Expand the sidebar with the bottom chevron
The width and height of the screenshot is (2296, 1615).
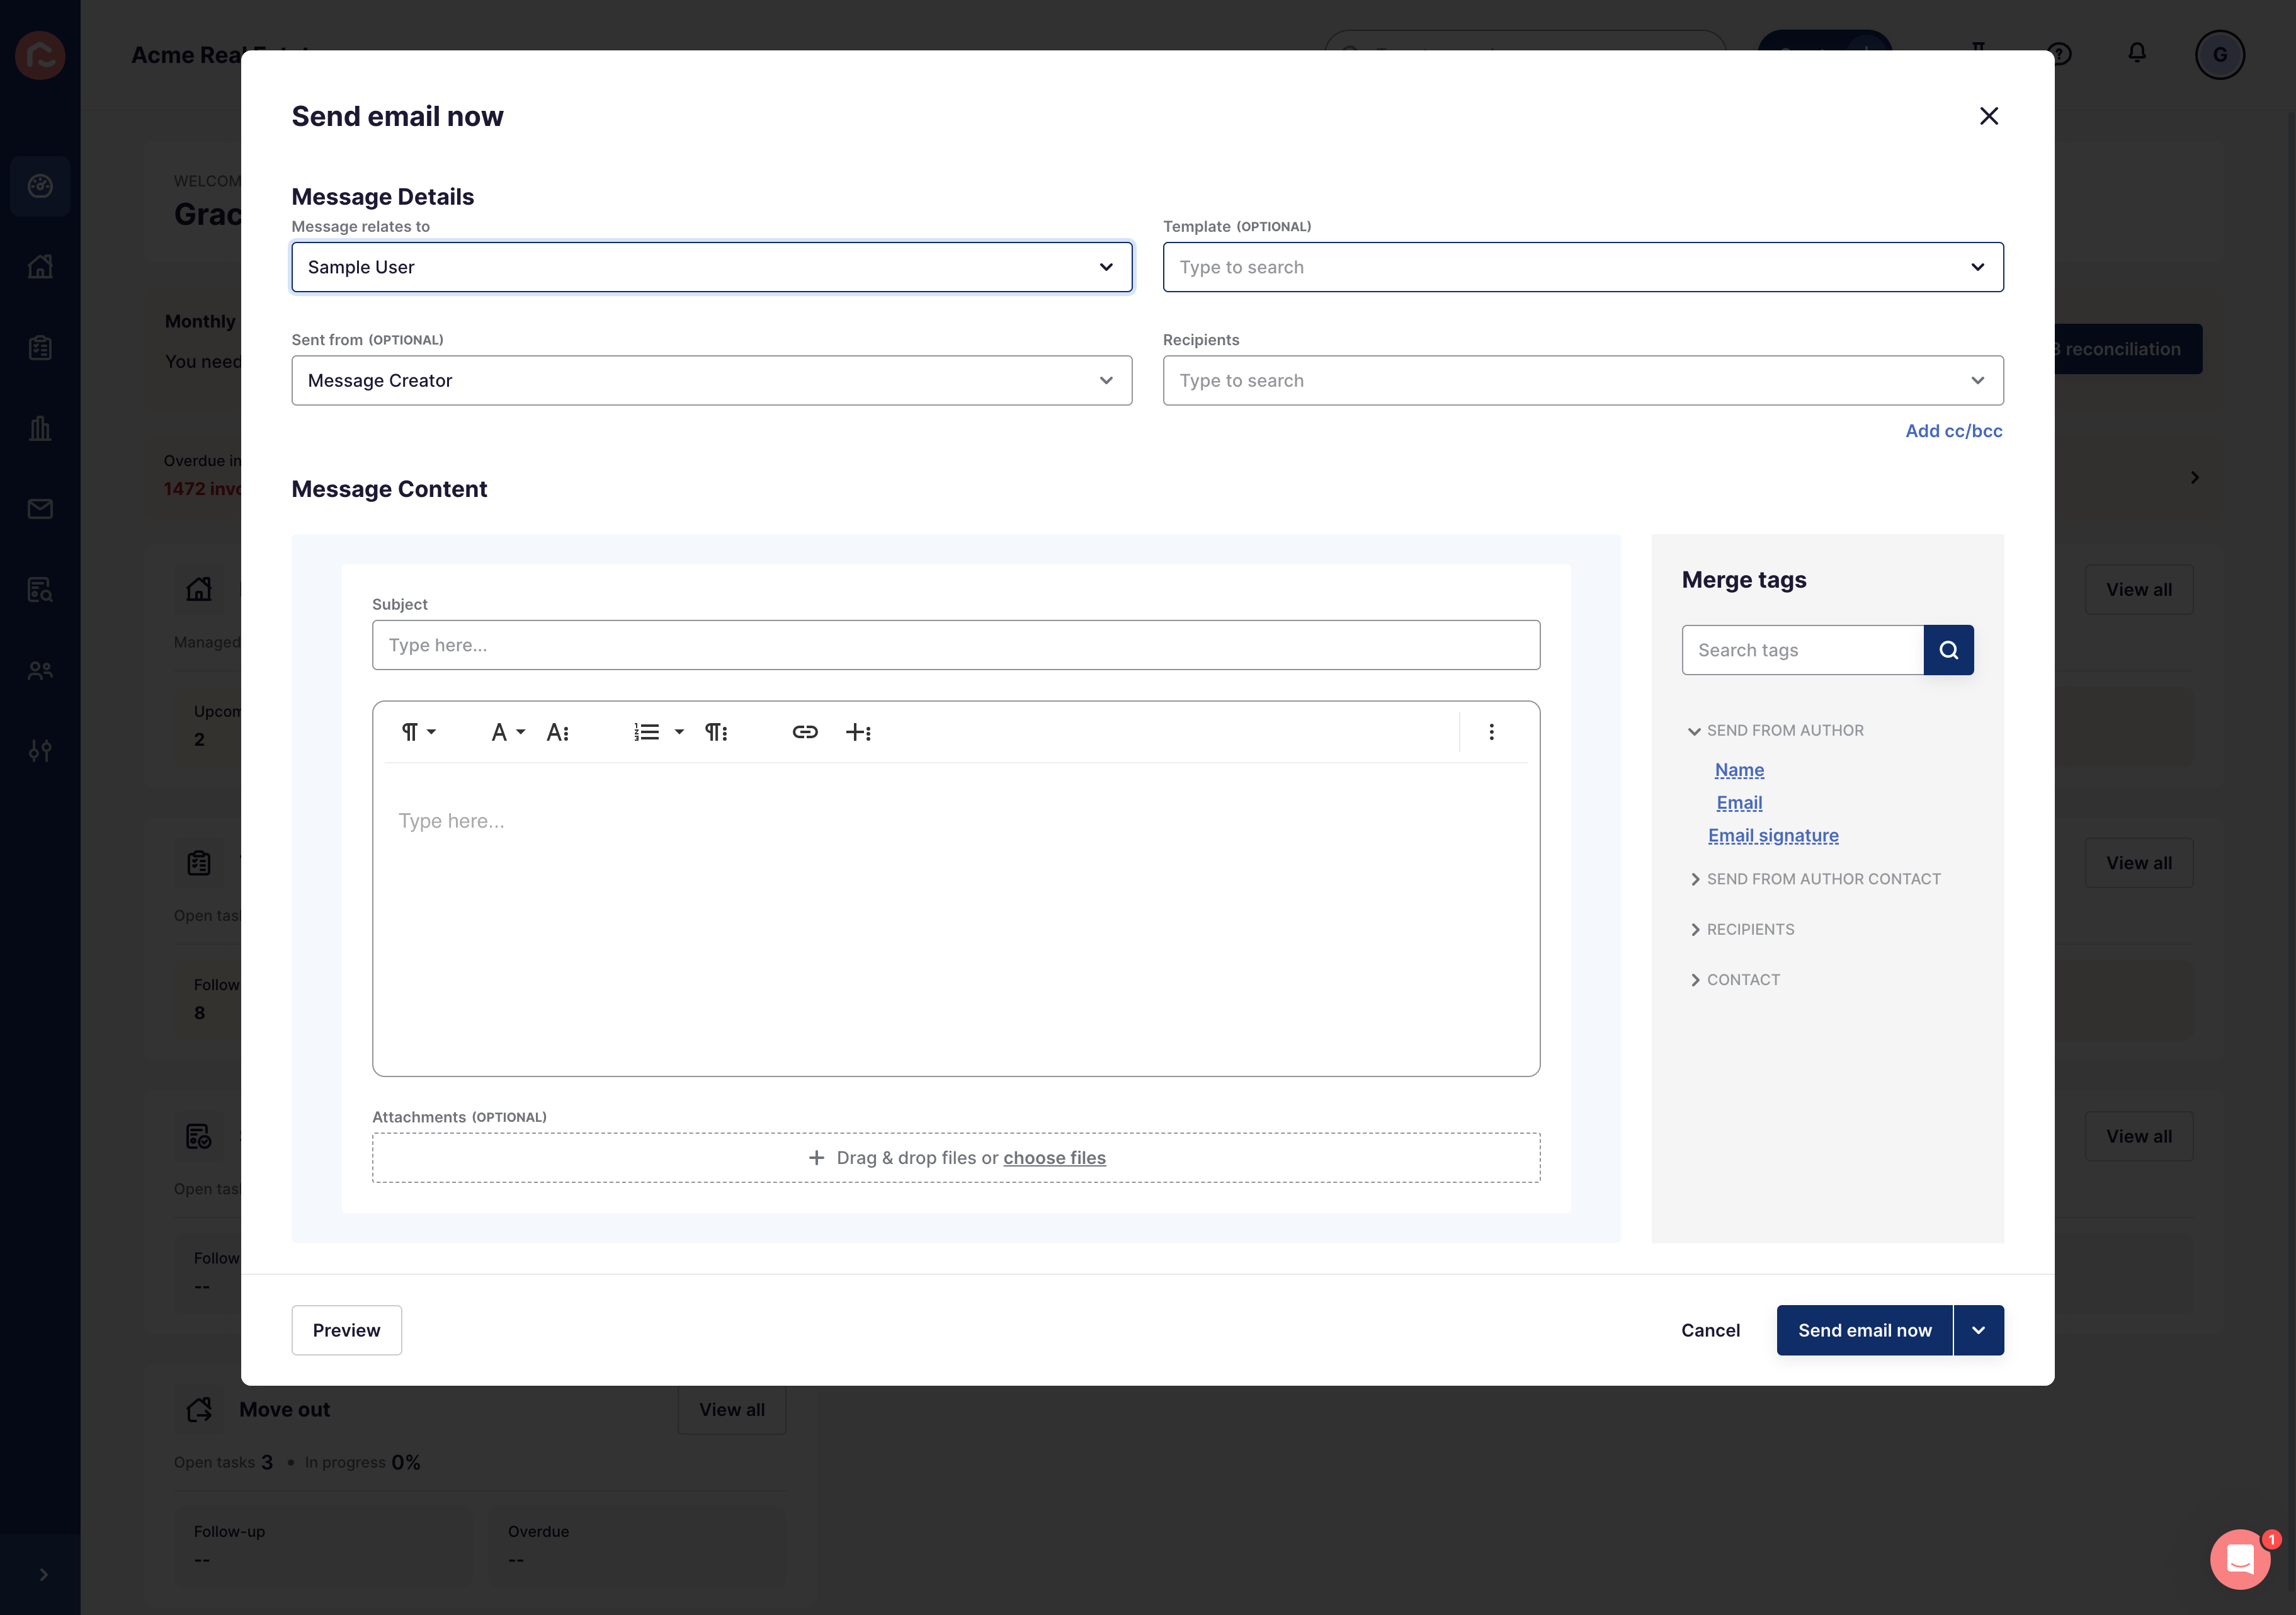43,1574
